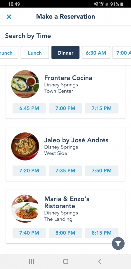Book Frontera Cocina at 6:45 PM
Viewport: 131px width, 269px height.
click(x=29, y=108)
